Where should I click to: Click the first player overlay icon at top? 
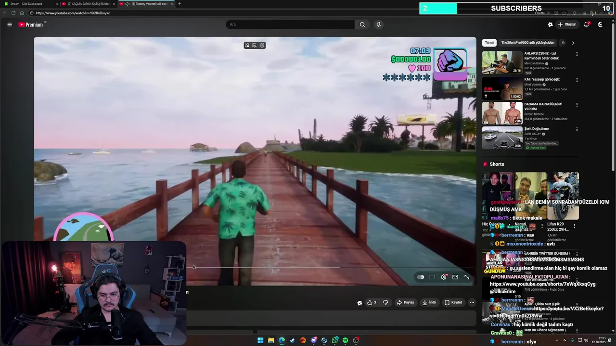point(247,46)
